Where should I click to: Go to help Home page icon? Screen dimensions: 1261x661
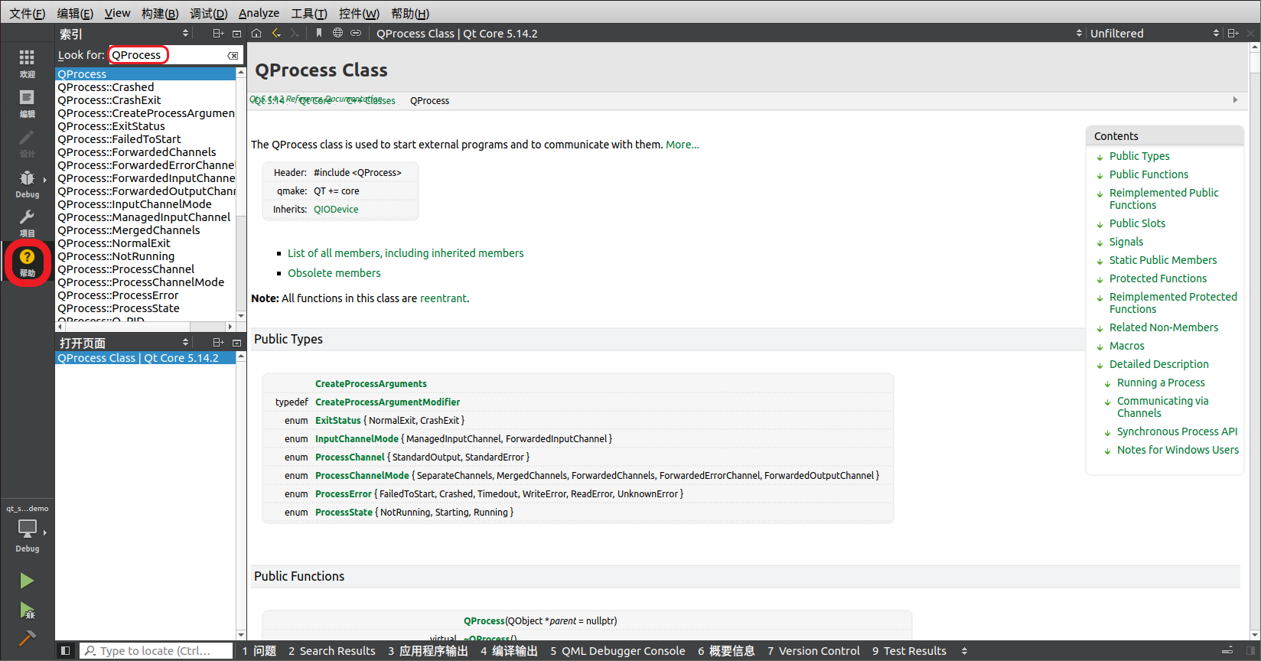tap(256, 33)
